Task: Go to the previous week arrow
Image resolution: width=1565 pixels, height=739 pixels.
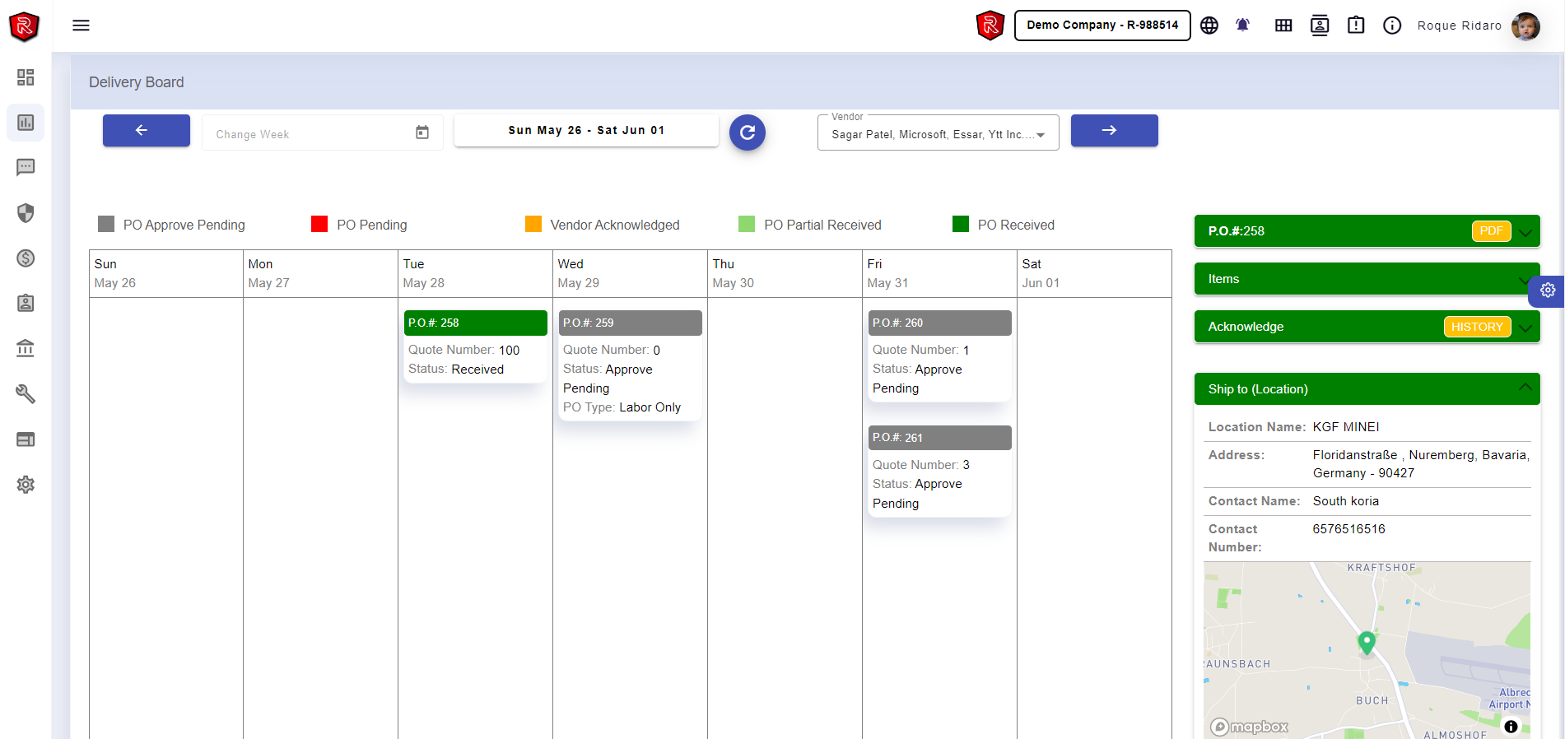Action: [x=146, y=131]
